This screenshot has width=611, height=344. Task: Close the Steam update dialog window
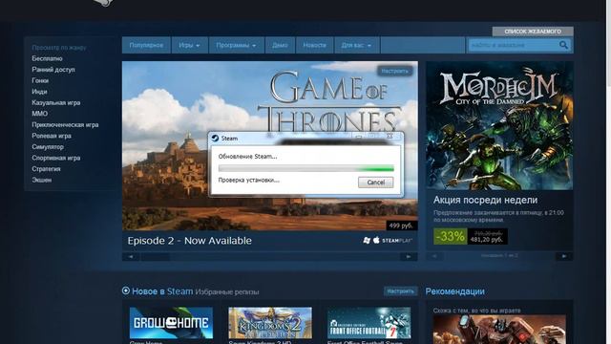pyautogui.click(x=390, y=136)
